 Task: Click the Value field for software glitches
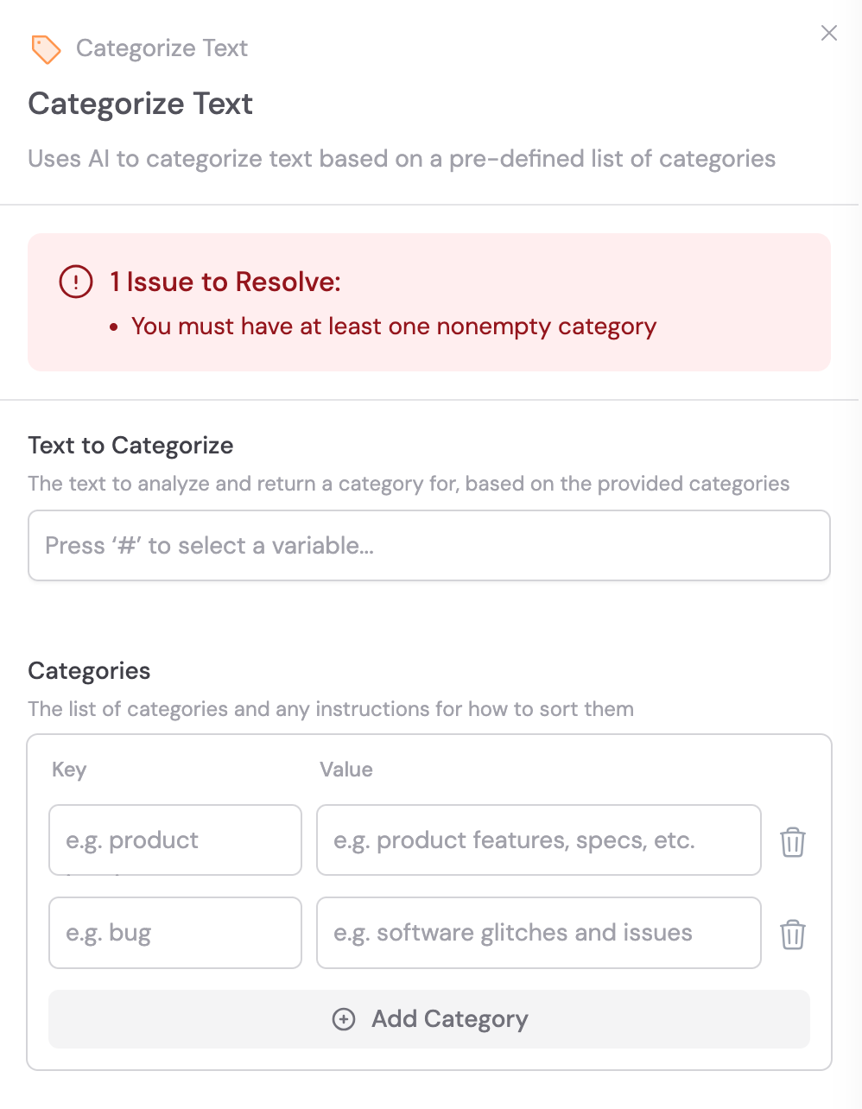point(538,933)
